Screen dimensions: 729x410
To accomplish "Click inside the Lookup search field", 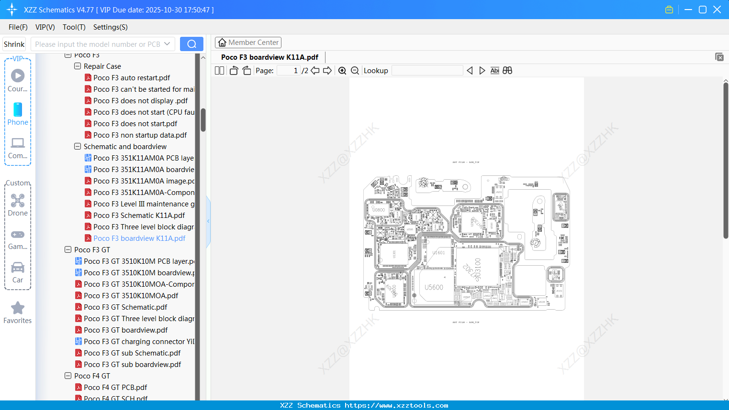I will [x=427, y=70].
